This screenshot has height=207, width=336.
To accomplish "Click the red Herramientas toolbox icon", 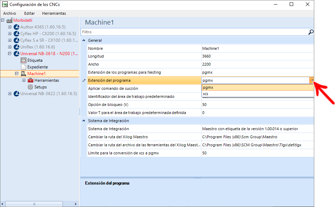I will [31, 80].
